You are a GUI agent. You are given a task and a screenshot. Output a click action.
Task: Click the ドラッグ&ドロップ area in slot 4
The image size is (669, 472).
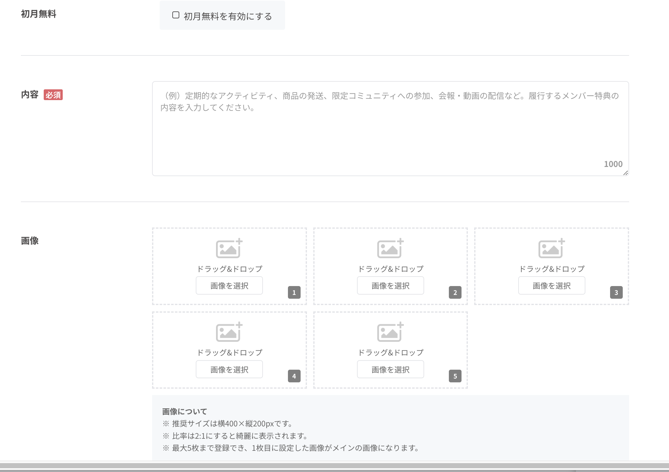(229, 352)
